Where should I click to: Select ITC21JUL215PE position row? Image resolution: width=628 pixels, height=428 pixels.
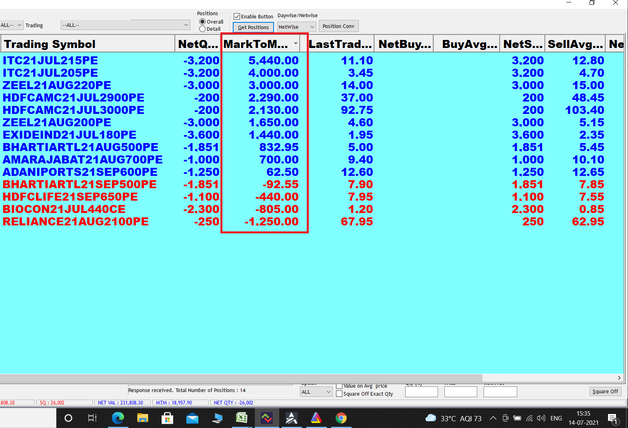coord(312,60)
